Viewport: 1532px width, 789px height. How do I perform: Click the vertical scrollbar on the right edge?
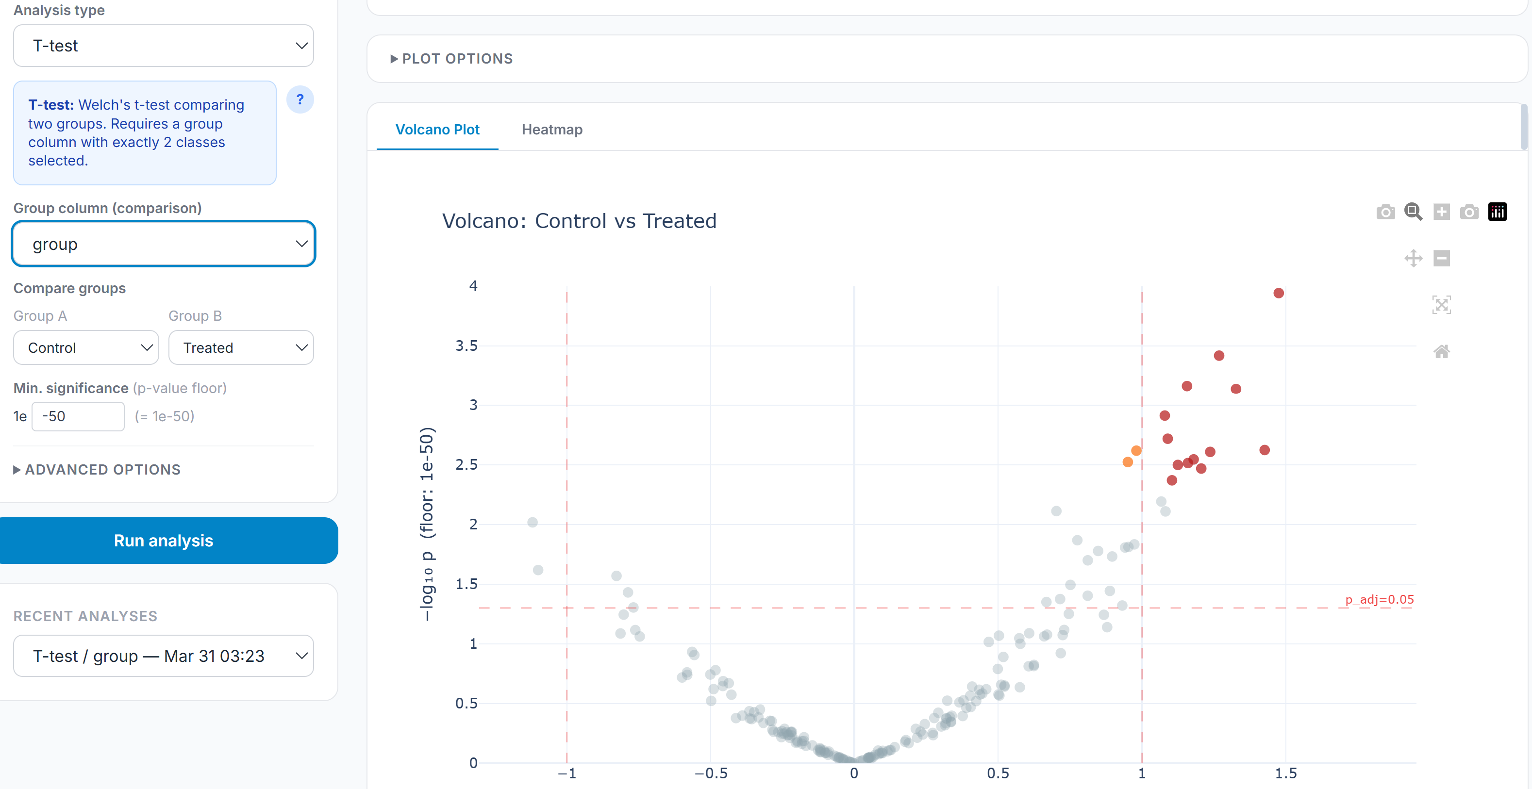pyautogui.click(x=1524, y=128)
